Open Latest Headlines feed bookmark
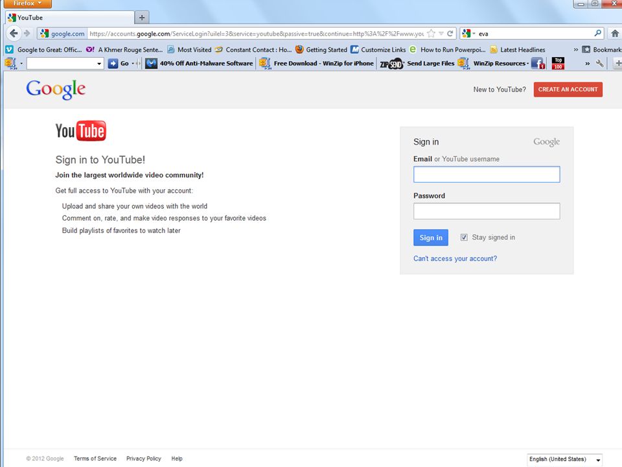622x467 pixels. click(518, 50)
